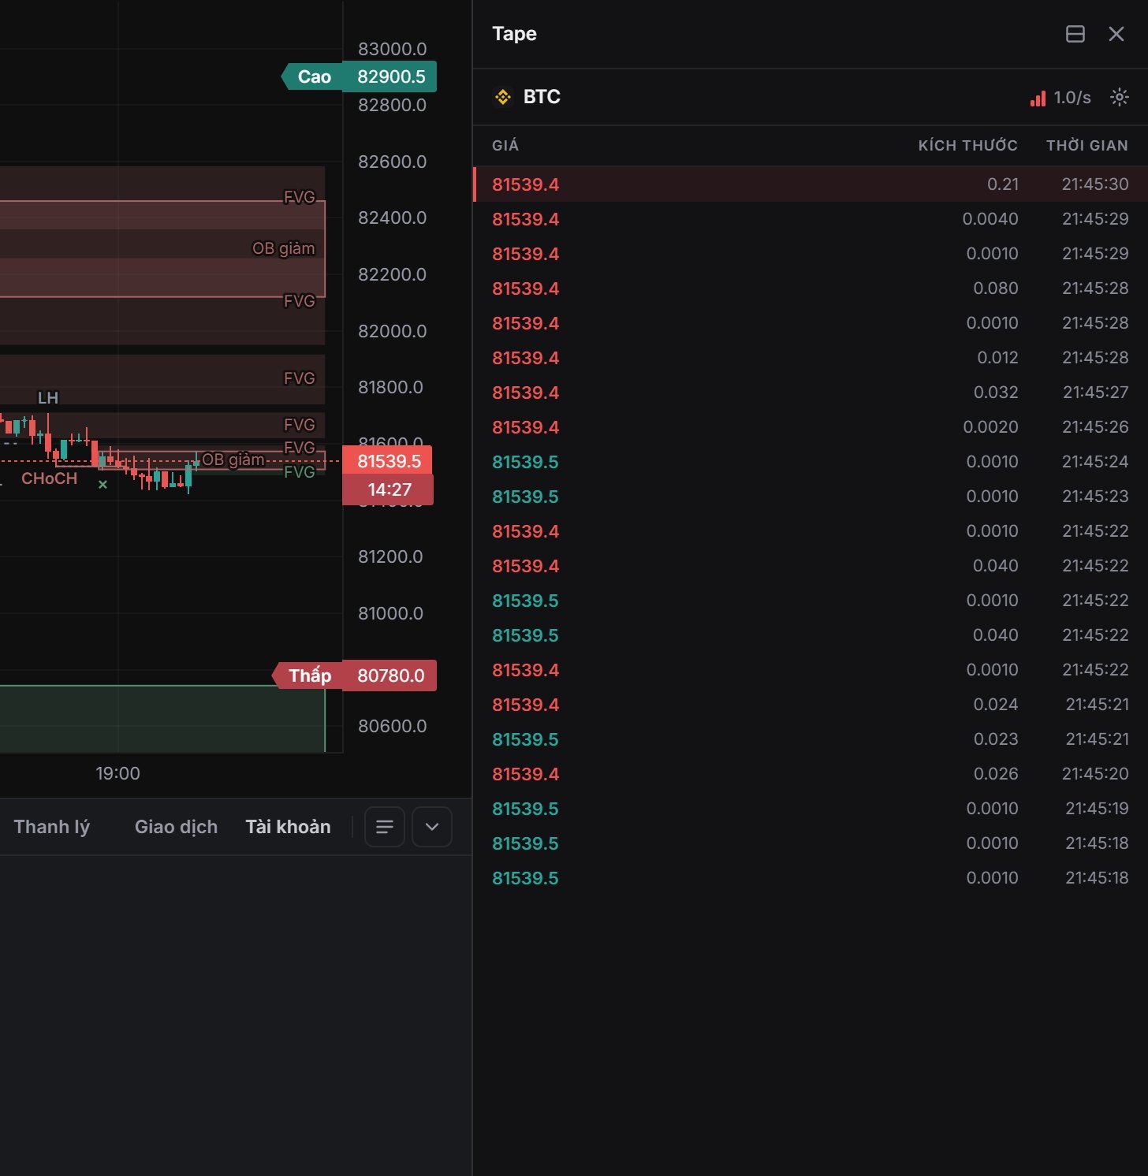Click the BTC Binance logo icon

click(503, 97)
